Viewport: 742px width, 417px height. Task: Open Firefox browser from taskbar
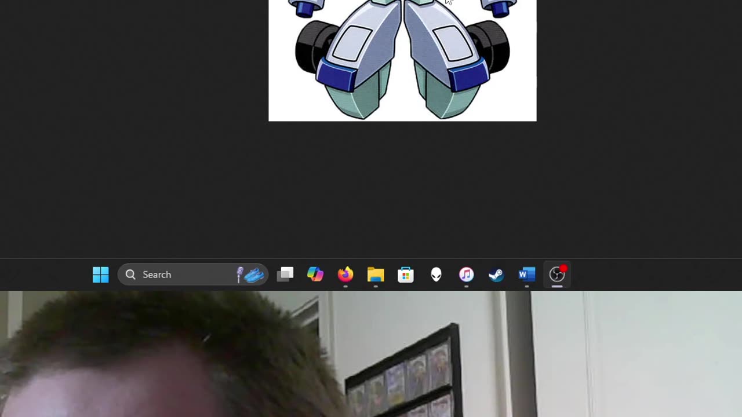pyautogui.click(x=345, y=275)
